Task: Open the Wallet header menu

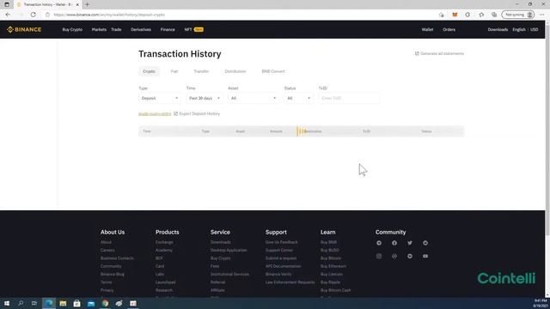Action: (427, 30)
